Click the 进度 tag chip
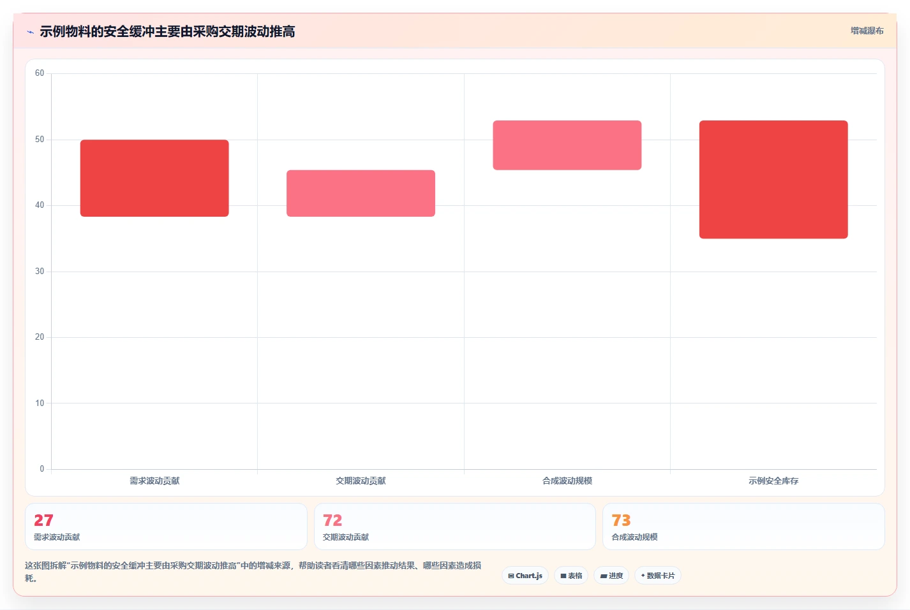 (x=611, y=576)
